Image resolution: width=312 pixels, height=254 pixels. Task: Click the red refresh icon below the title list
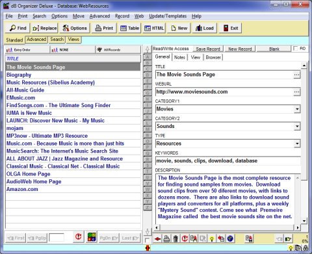[x=78, y=236]
